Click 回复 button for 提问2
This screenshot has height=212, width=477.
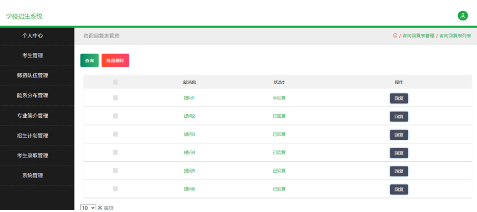(399, 116)
